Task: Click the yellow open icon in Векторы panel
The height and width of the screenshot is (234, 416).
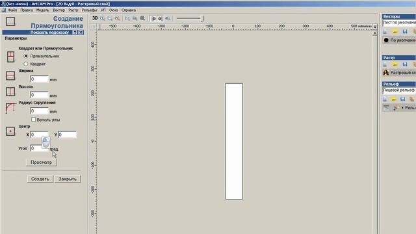Action: [x=395, y=32]
